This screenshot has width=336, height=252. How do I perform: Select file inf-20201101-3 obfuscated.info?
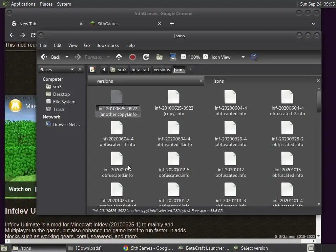click(231, 194)
